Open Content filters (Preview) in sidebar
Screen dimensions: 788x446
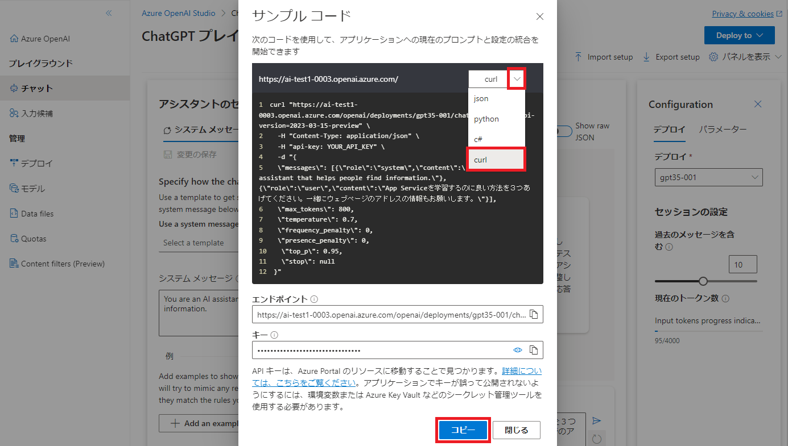coord(57,263)
